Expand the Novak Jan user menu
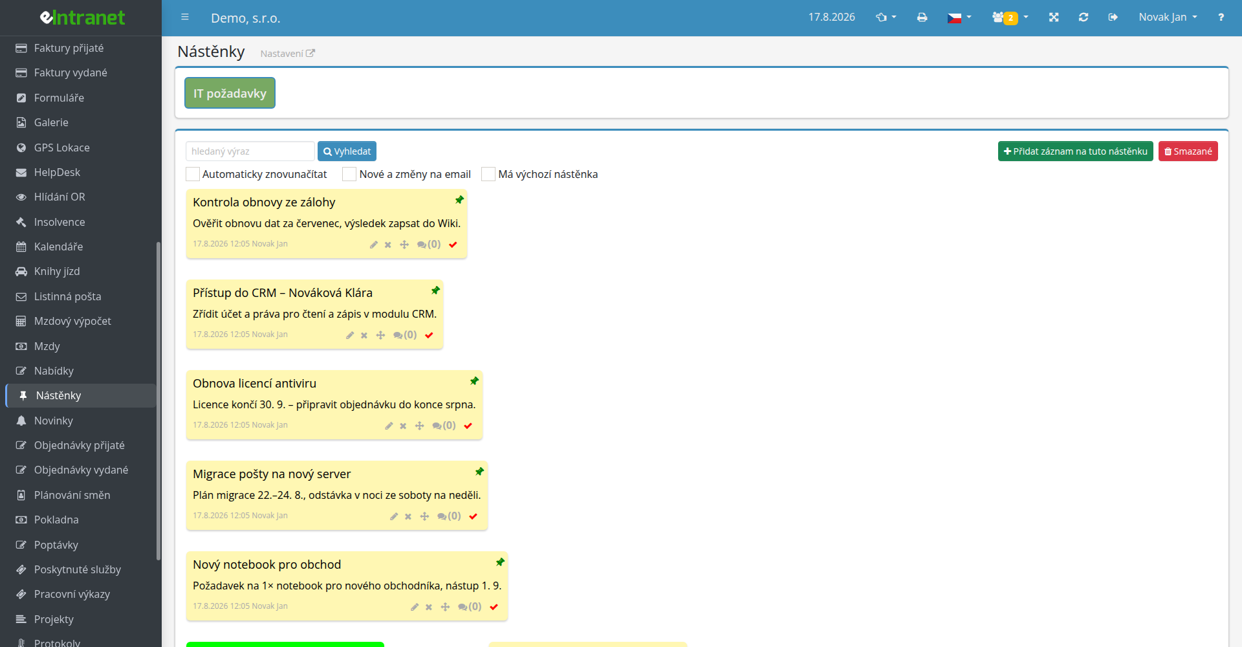The height and width of the screenshot is (647, 1242). (1168, 17)
